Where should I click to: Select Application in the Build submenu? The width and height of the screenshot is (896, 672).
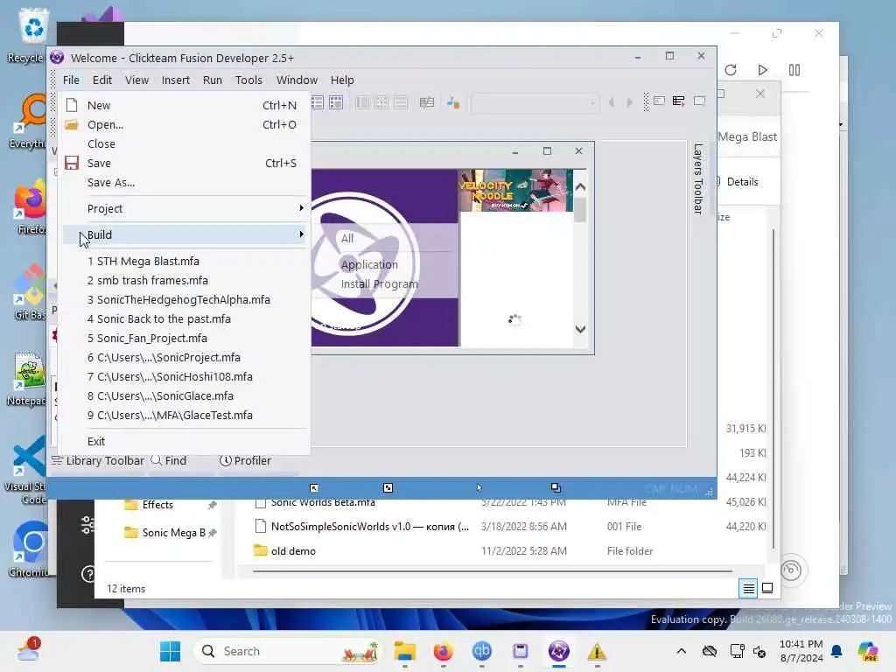tap(369, 264)
